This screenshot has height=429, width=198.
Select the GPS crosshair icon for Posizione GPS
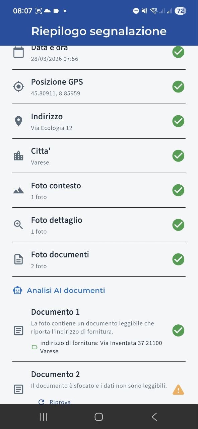[18, 86]
